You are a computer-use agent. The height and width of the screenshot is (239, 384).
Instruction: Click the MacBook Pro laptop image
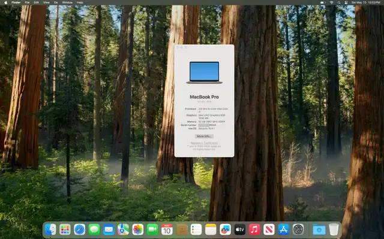tap(204, 72)
